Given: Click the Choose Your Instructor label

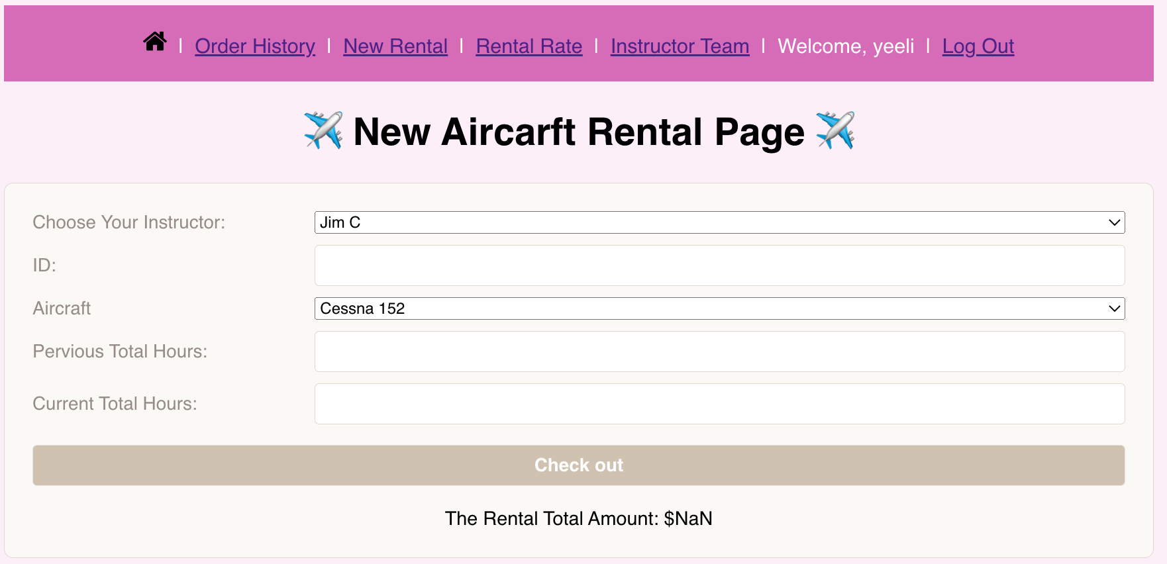Looking at the screenshot, I should coord(129,222).
